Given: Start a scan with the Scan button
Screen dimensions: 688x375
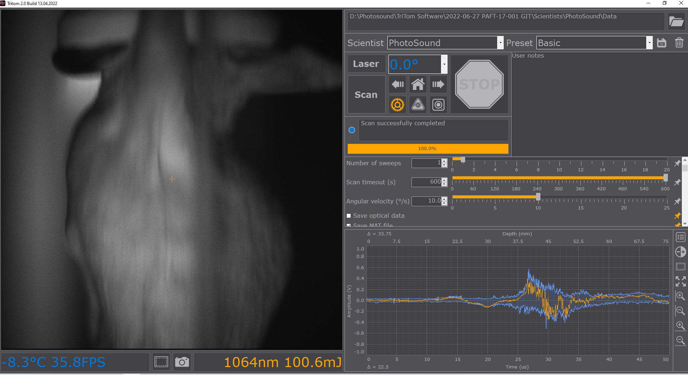Looking at the screenshot, I should click(x=366, y=95).
